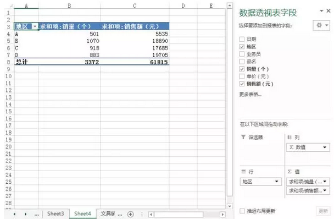Select the grand total cell 61815
Image resolution: width=334 pixels, height=219 pixels.
pyautogui.click(x=135, y=62)
